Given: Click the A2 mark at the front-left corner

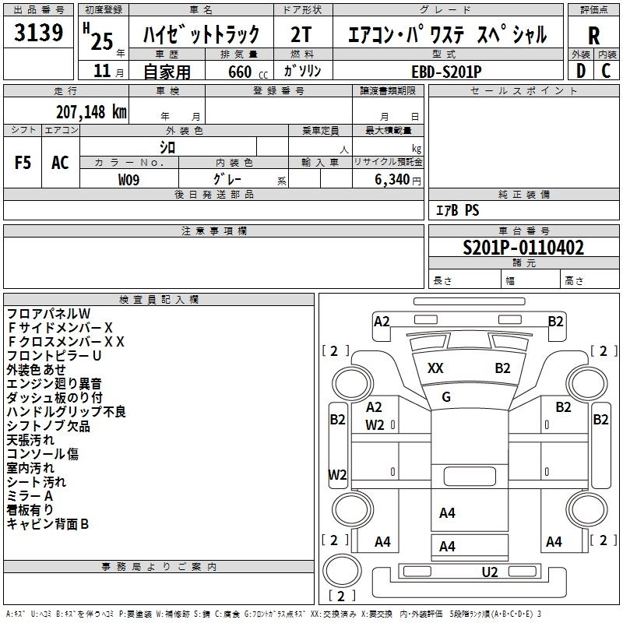Looking at the screenshot, I should [x=382, y=321].
